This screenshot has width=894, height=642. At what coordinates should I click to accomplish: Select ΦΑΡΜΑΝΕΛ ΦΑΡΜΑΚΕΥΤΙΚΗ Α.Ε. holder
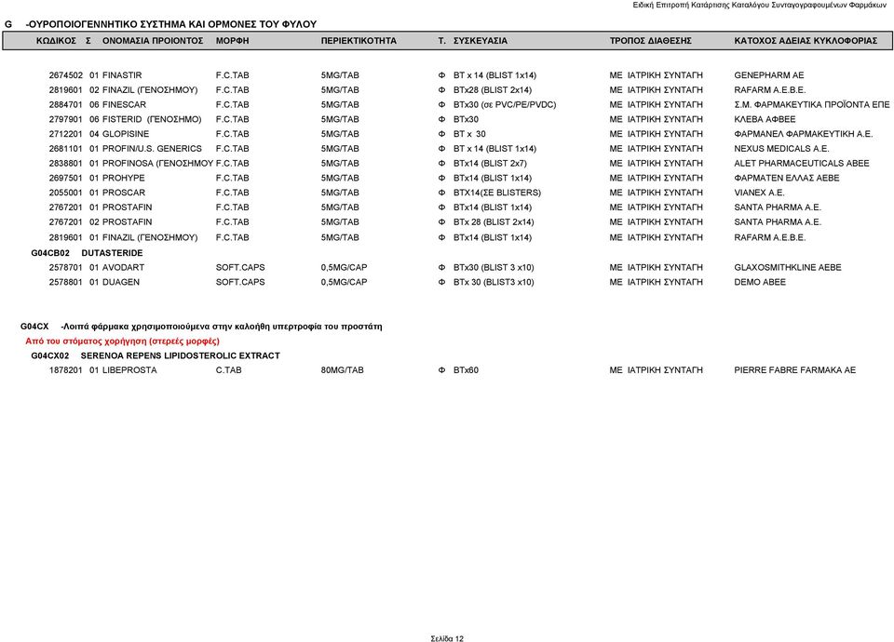coord(803,134)
